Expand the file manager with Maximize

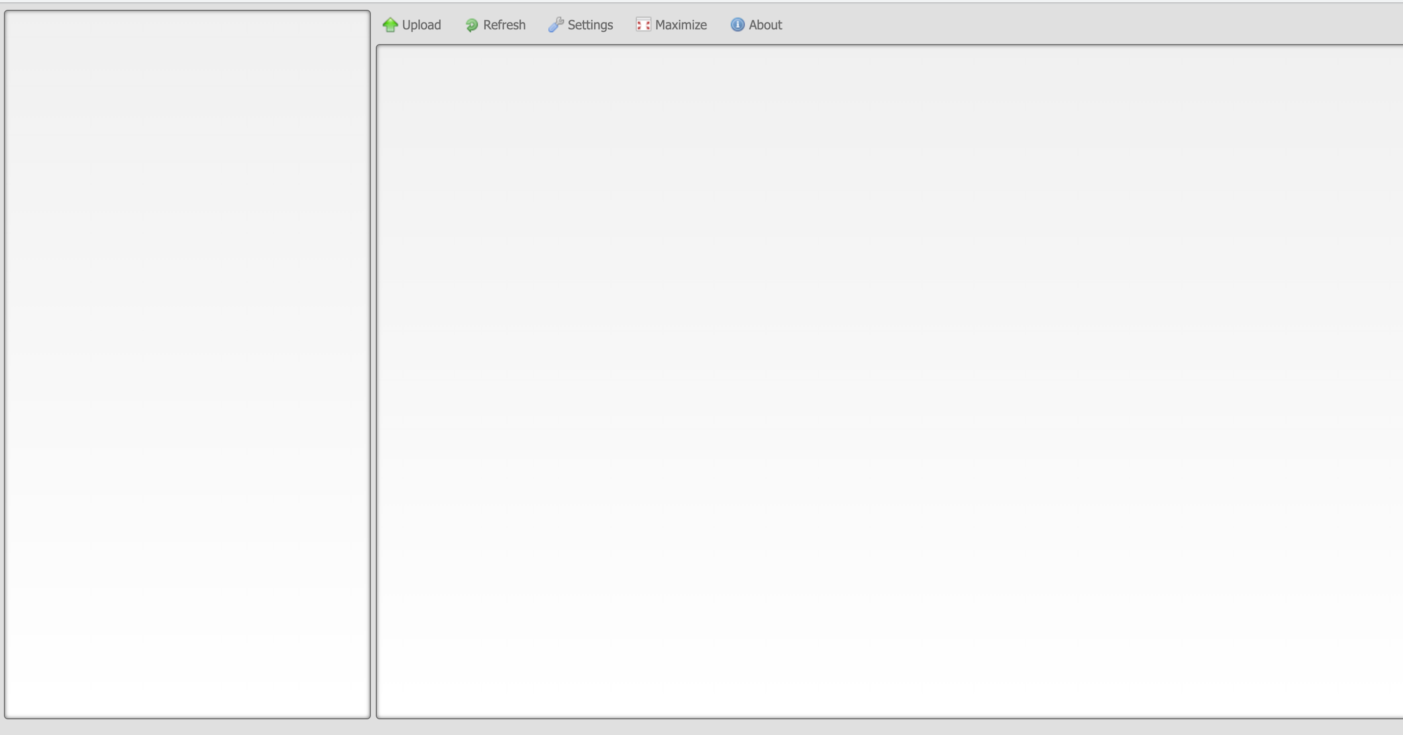click(671, 25)
